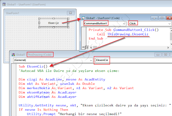Image resolution: width=172 pixels, height=116 pixels.
Task: Click the Global1 - UserForm1 (UserForm) window icon
Action: (x=4, y=5)
